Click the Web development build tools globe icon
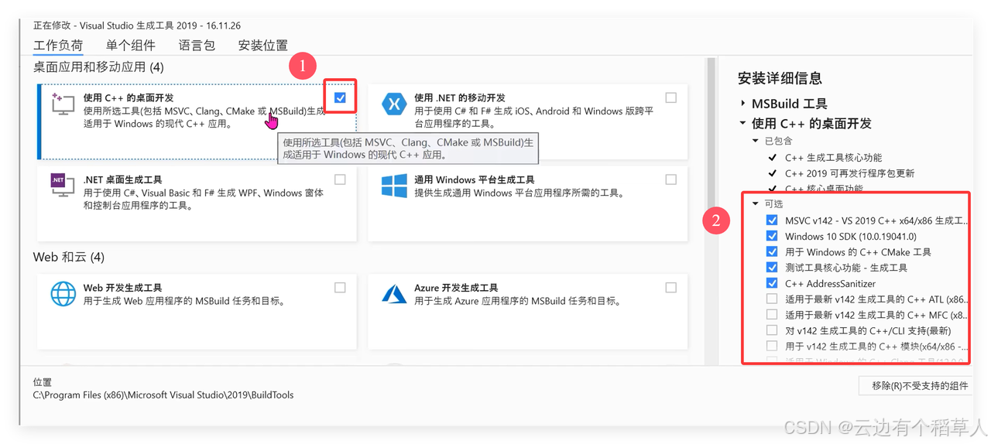Viewport: 991px width, 444px height. [x=63, y=294]
